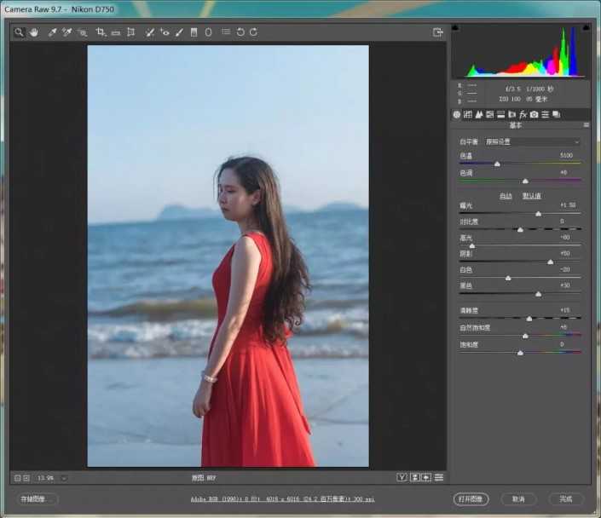This screenshot has height=518, width=601.
Task: Open the zoom level dropdown at 13.9%
Action: point(64,477)
